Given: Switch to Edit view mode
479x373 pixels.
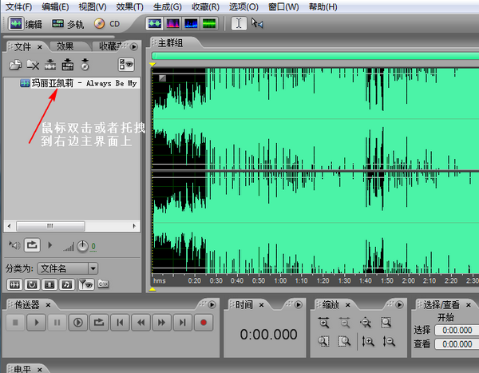Looking at the screenshot, I should click(25, 23).
